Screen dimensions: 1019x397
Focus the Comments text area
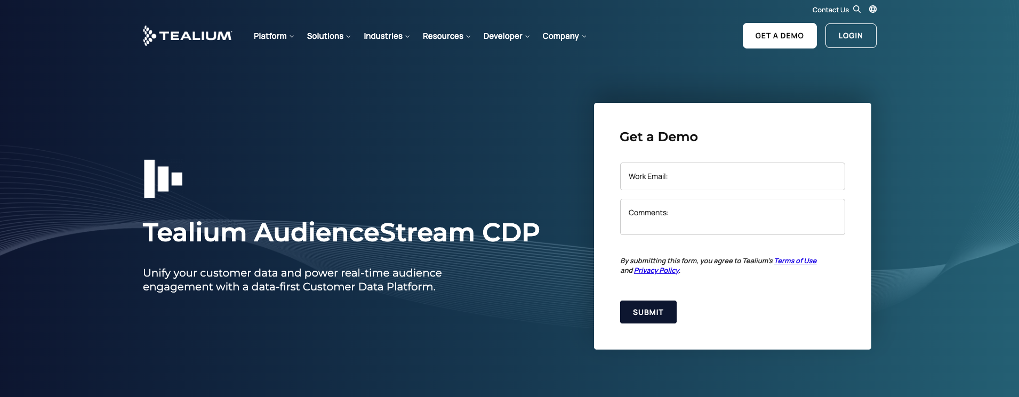point(732,217)
